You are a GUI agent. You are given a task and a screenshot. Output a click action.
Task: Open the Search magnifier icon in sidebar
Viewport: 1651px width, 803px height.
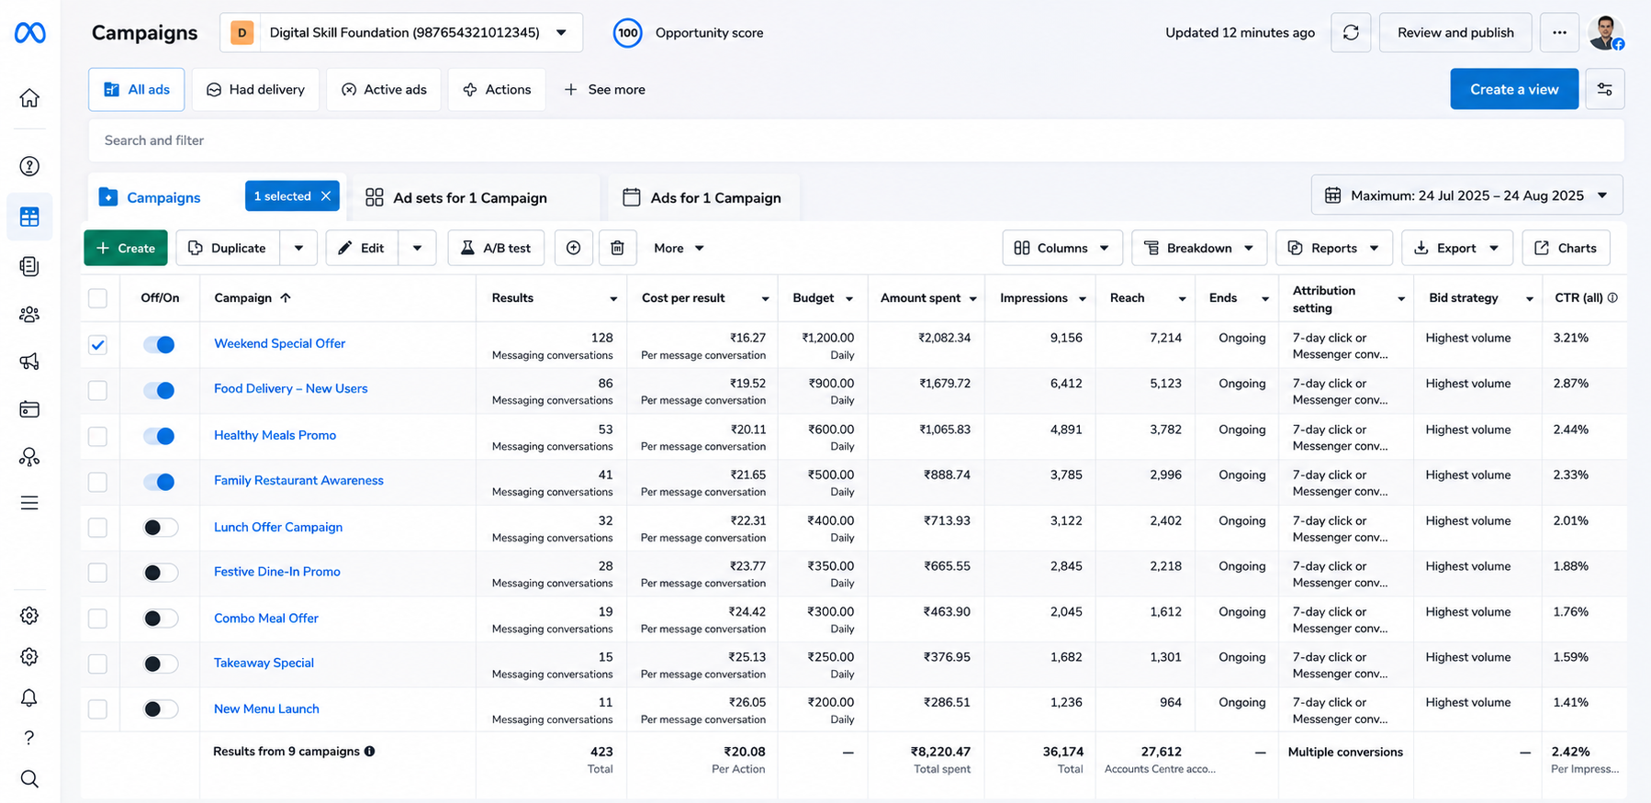click(x=29, y=779)
